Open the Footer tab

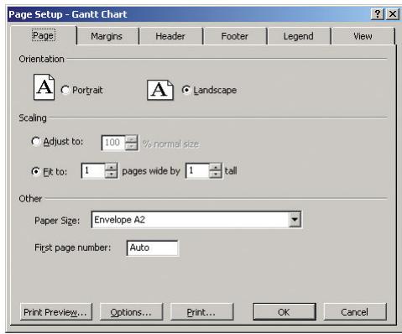[235, 36]
